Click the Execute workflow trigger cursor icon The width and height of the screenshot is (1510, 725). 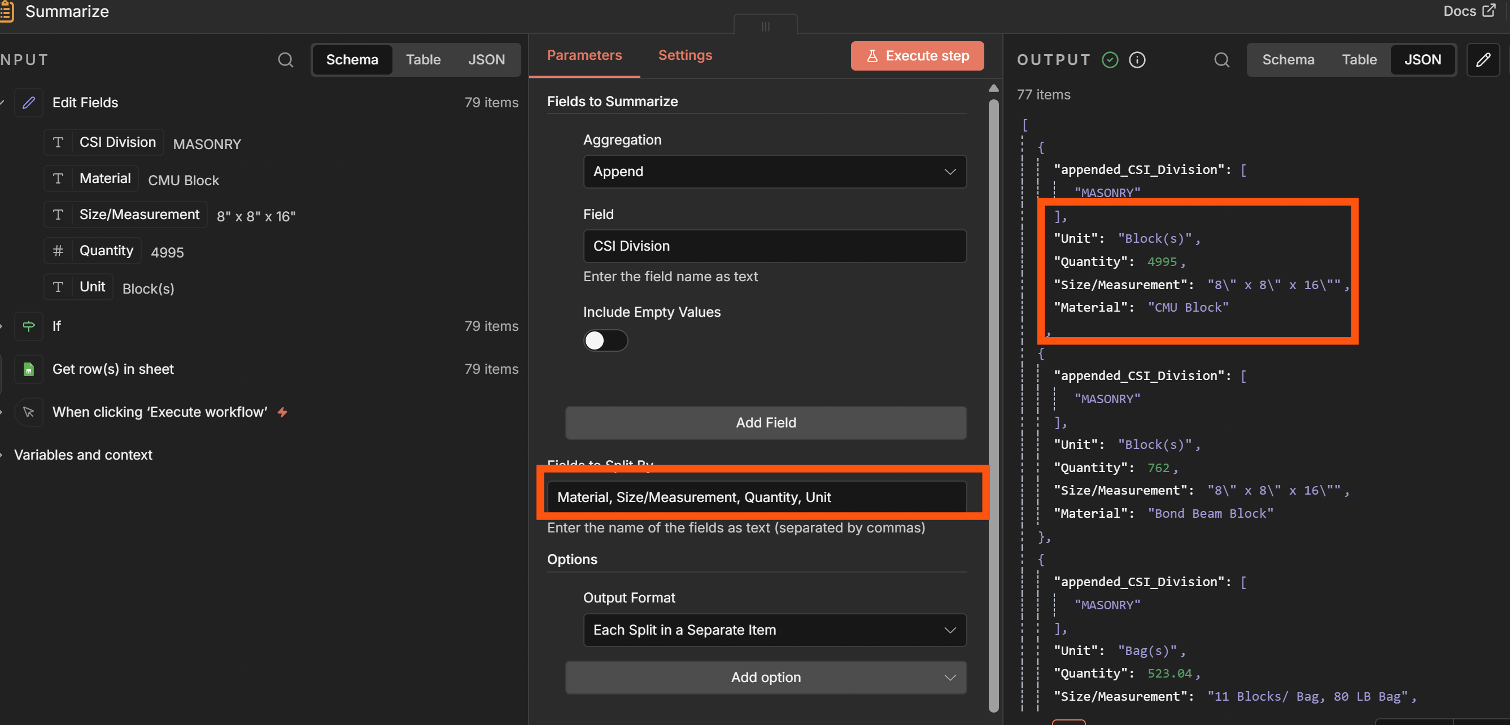click(29, 412)
